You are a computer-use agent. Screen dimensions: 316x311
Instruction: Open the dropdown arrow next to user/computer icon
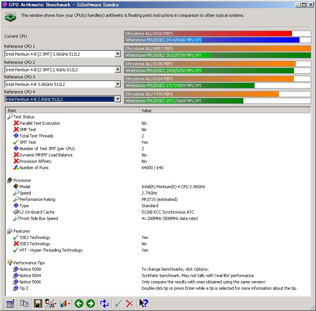[x=56, y=304]
